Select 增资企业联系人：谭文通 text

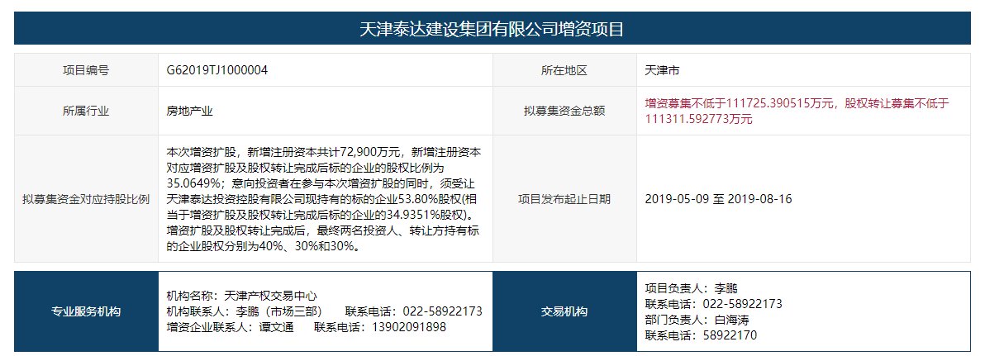[x=231, y=327]
